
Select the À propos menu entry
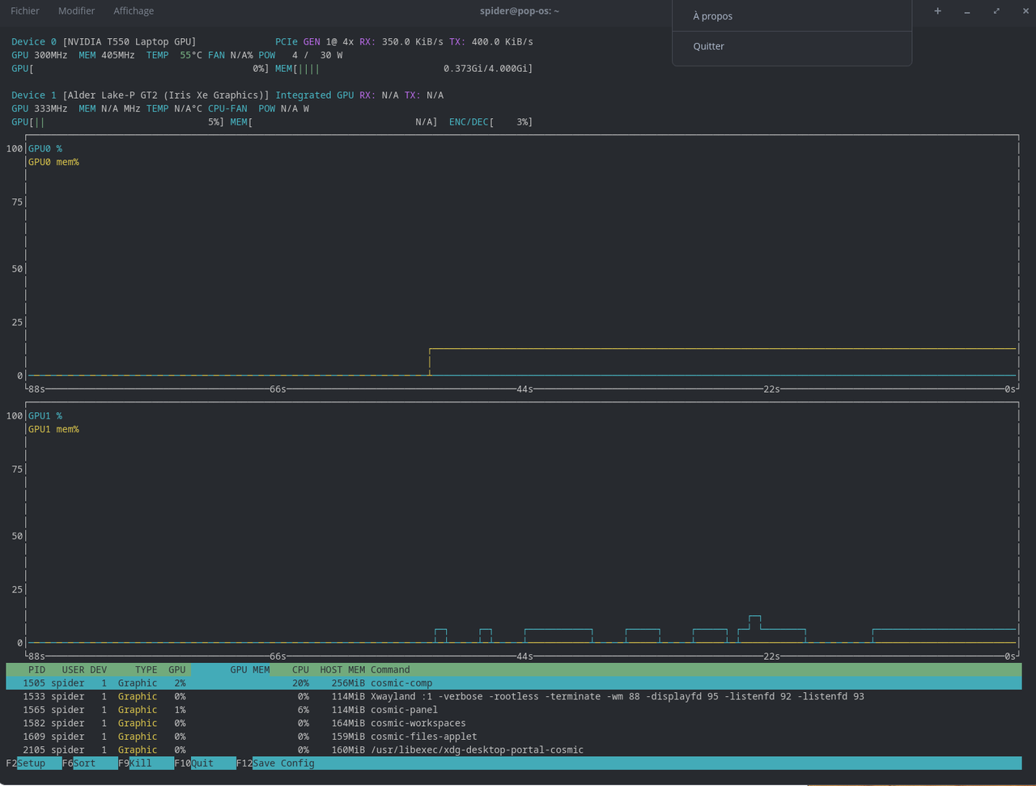[x=711, y=15]
